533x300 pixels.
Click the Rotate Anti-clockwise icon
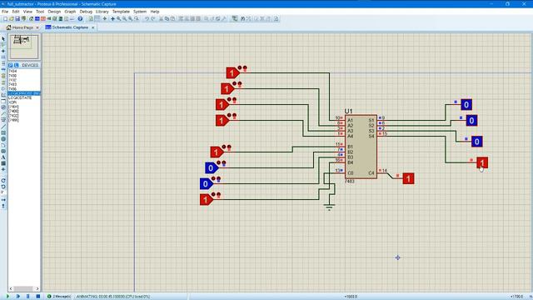point(3,187)
